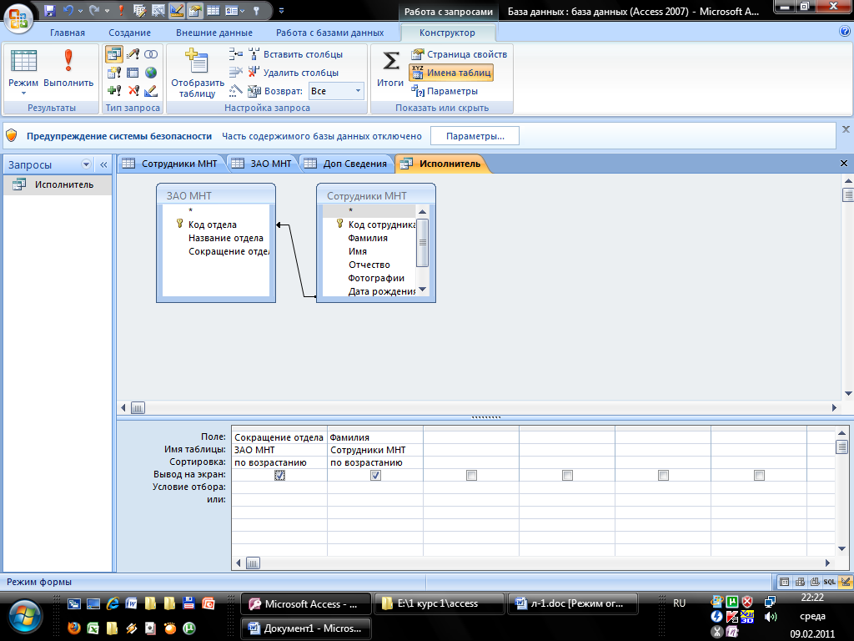
Task: Run query from quick access exclamation icon
Action: click(121, 10)
